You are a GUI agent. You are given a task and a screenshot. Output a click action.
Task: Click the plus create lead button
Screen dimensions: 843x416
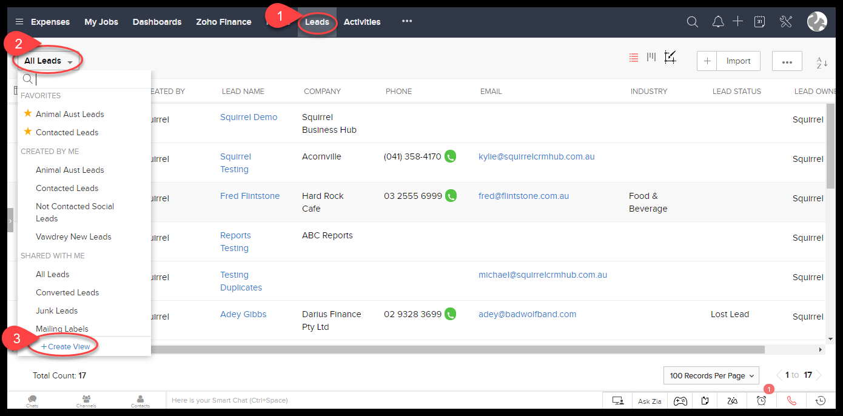[x=707, y=61]
